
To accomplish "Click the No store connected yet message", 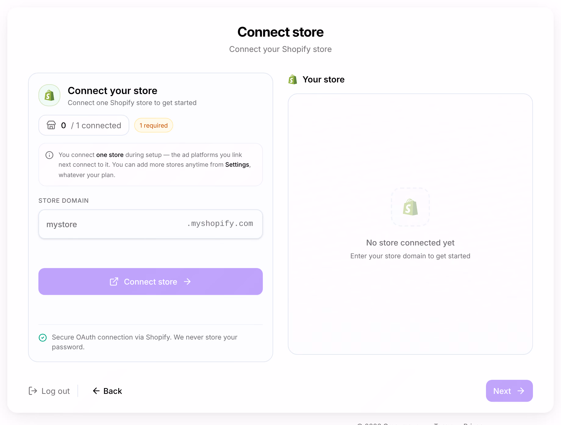I will [410, 243].
